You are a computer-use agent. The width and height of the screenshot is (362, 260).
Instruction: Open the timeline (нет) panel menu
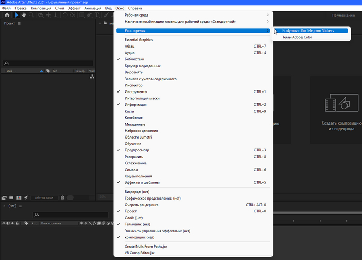pos(20,206)
